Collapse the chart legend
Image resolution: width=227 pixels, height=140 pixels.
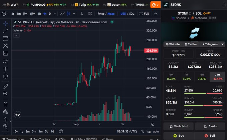click(16, 36)
